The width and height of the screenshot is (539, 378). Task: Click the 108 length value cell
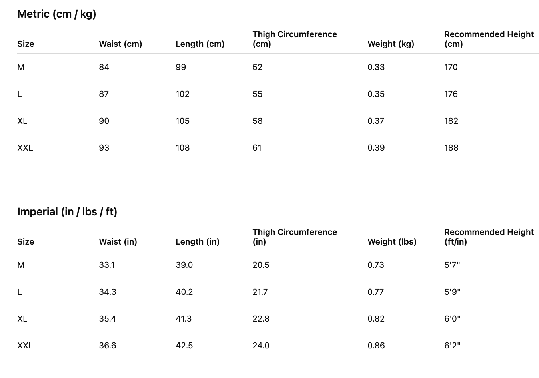[x=182, y=148]
